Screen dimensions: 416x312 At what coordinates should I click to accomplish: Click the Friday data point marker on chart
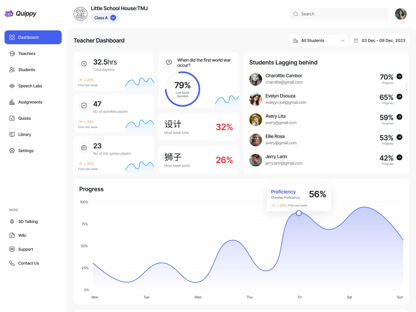coord(299,213)
